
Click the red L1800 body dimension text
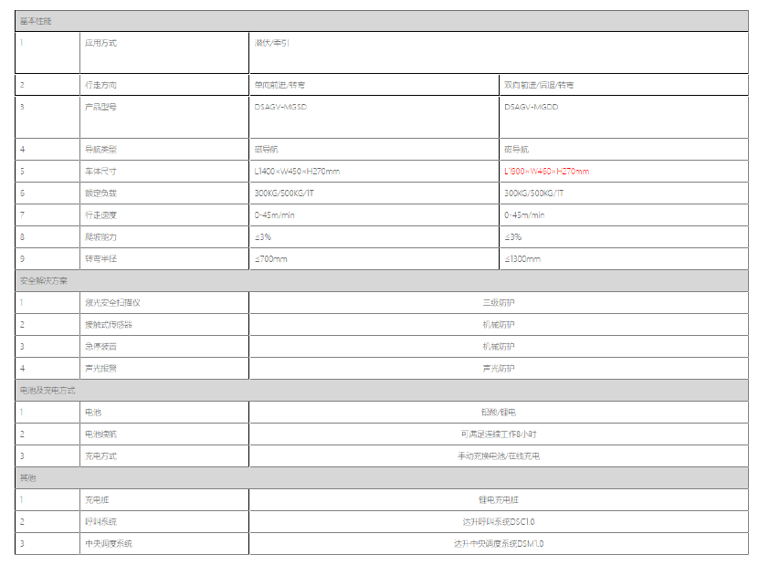click(546, 171)
